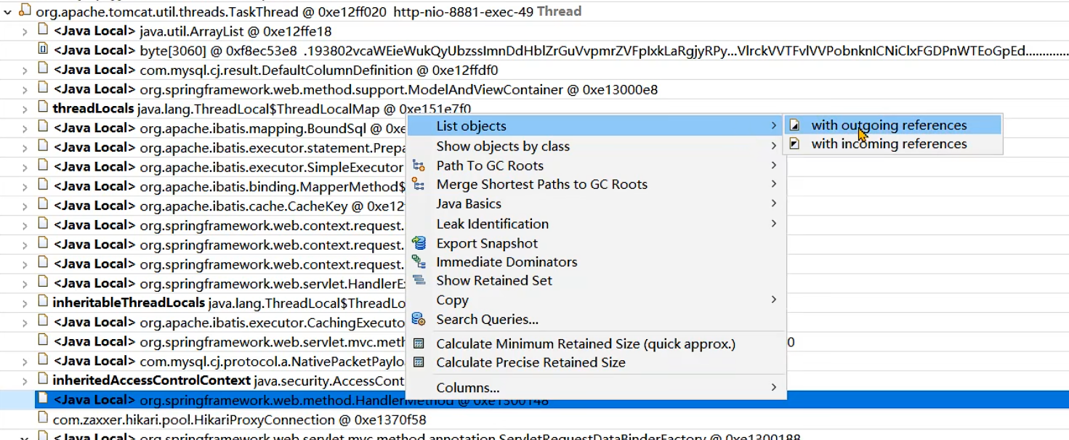The height and width of the screenshot is (440, 1069).
Task: Open the Leak Identification submenu
Action: pos(595,224)
